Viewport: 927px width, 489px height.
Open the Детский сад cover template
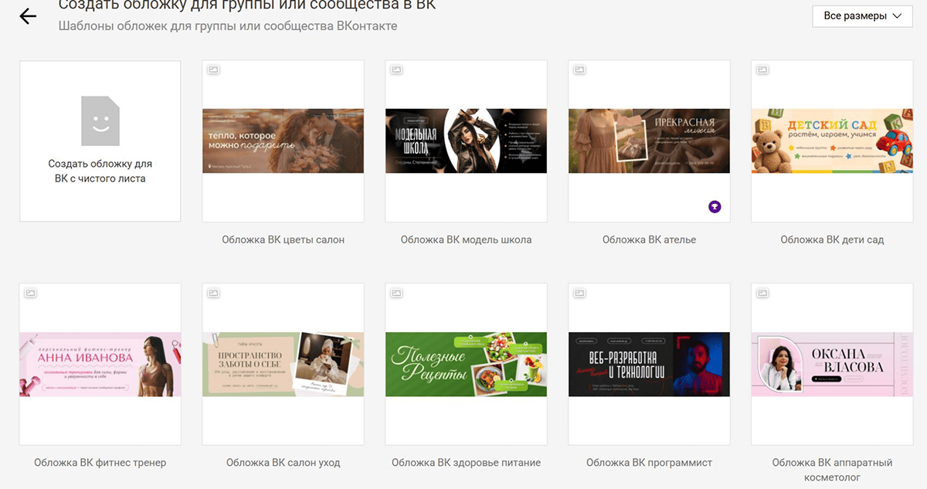pyautogui.click(x=832, y=141)
